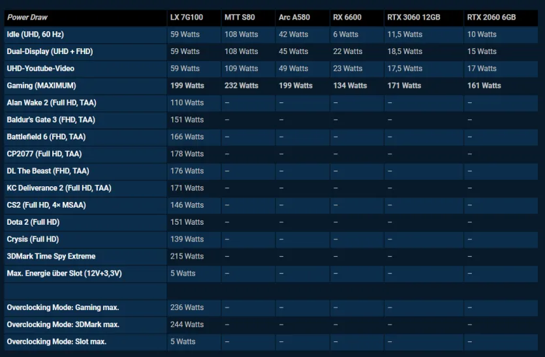Screen dimensions: 545x357
Task: Click the 3DMark Time Spy Extreme label
Action: [x=51, y=256]
